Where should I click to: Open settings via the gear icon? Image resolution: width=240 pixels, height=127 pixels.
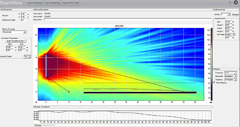pyautogui.click(x=230, y=2)
